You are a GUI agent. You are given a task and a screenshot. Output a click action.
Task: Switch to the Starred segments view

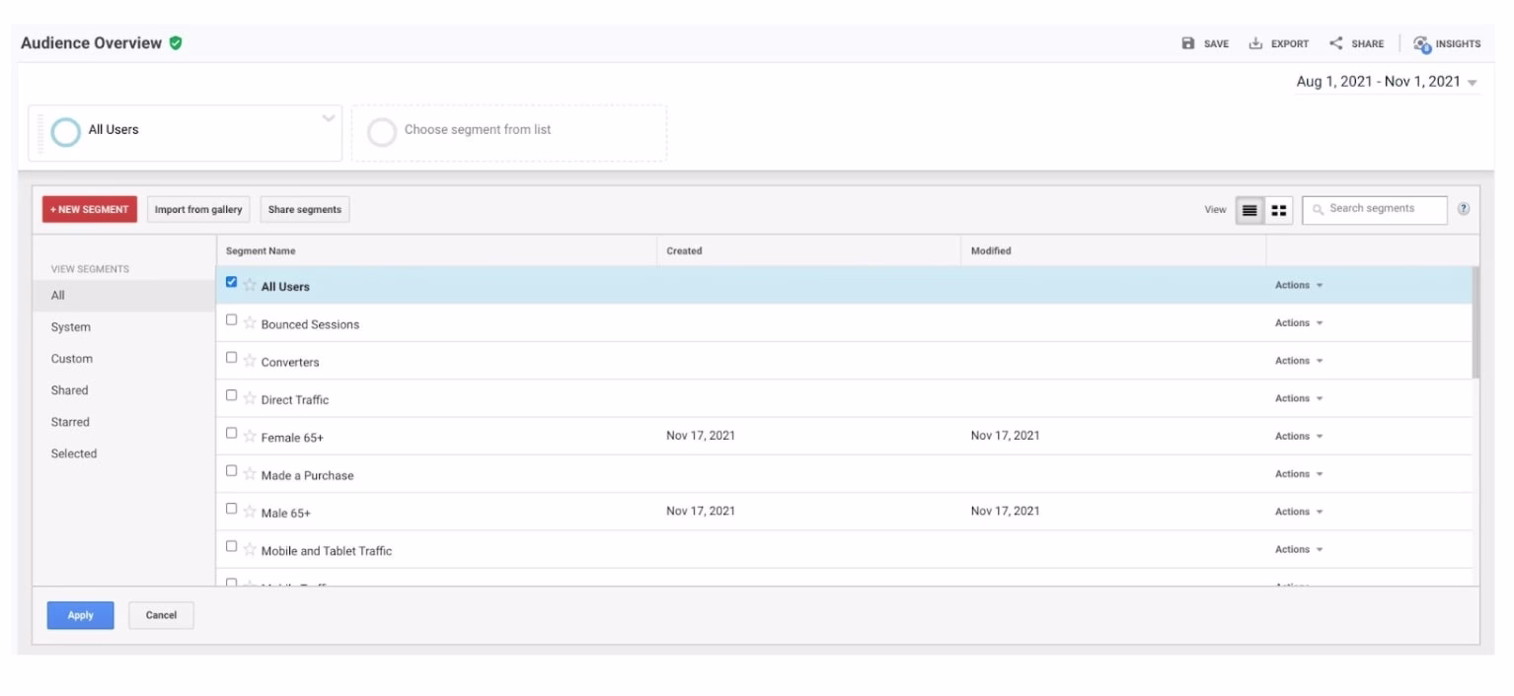[70, 421]
